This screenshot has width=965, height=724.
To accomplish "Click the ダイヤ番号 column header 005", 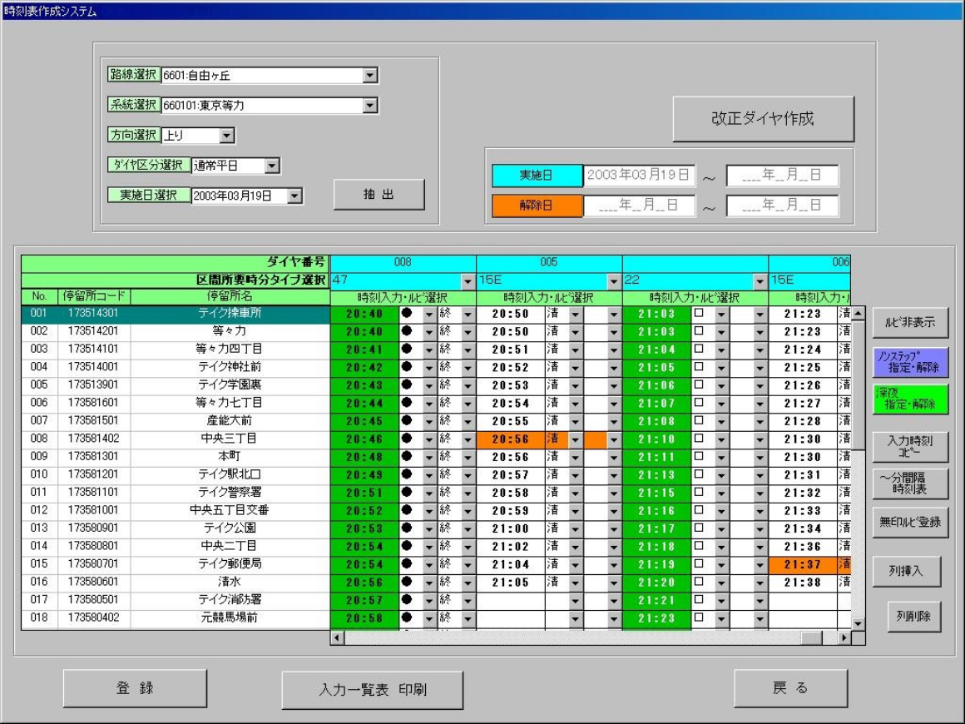I will (x=548, y=263).
